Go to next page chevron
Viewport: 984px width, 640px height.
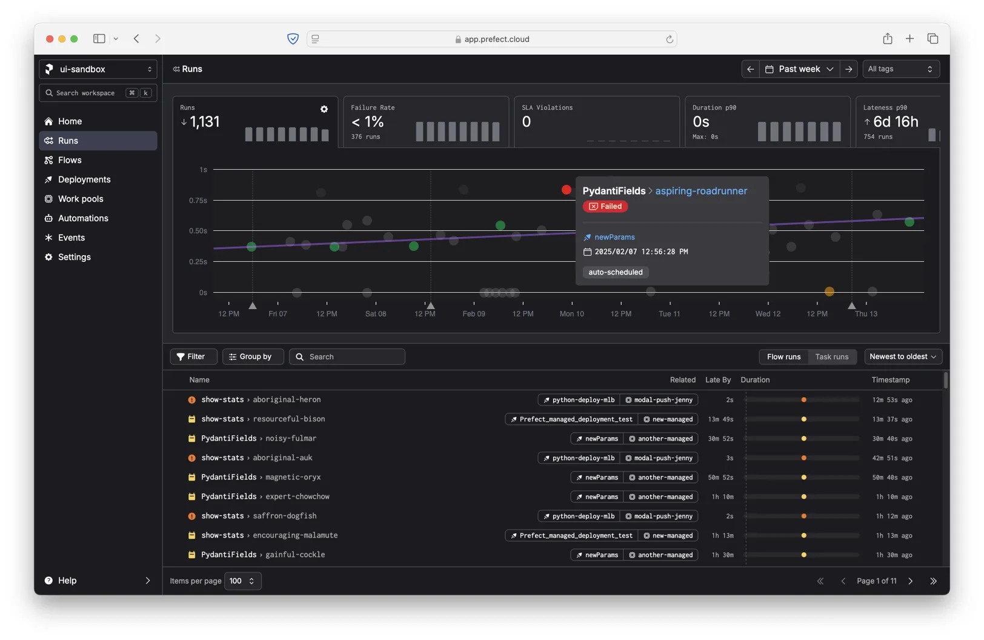[910, 581]
